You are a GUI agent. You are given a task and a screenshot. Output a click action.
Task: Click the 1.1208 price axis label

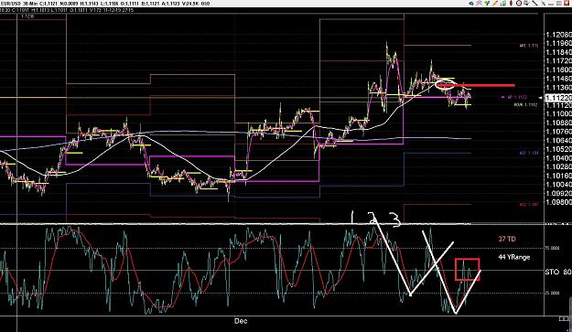pos(558,35)
